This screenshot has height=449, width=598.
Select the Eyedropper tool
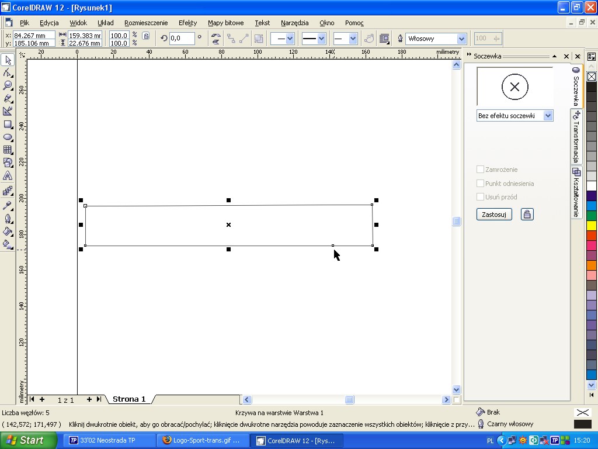coord(8,206)
